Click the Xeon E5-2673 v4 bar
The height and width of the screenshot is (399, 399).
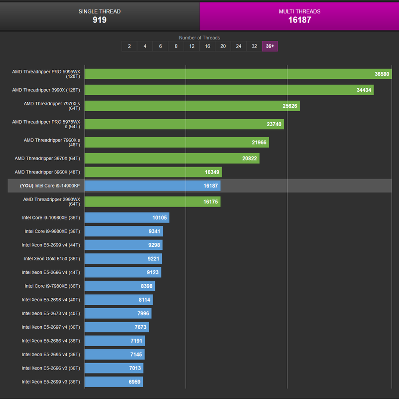[x=118, y=313]
